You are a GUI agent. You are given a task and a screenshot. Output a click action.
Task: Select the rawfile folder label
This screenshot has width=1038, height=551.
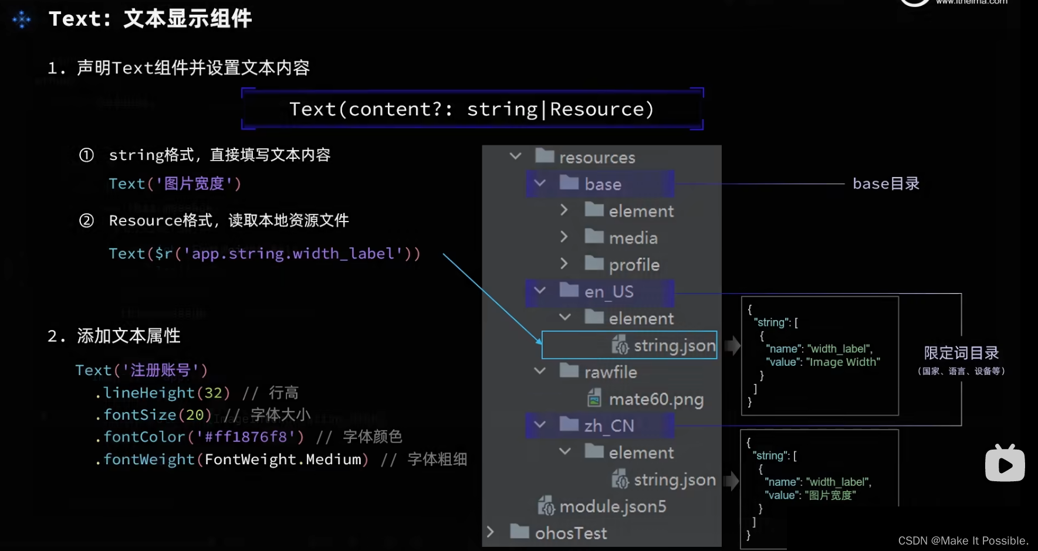tap(611, 372)
